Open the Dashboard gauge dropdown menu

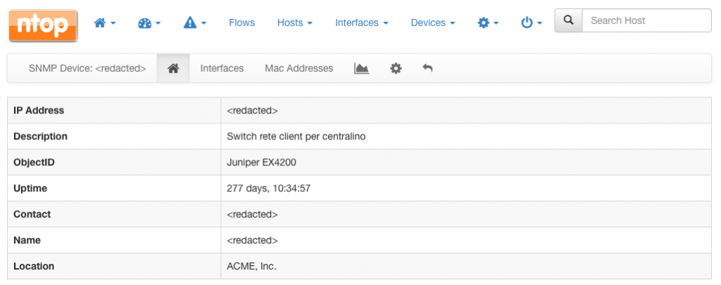(x=149, y=23)
